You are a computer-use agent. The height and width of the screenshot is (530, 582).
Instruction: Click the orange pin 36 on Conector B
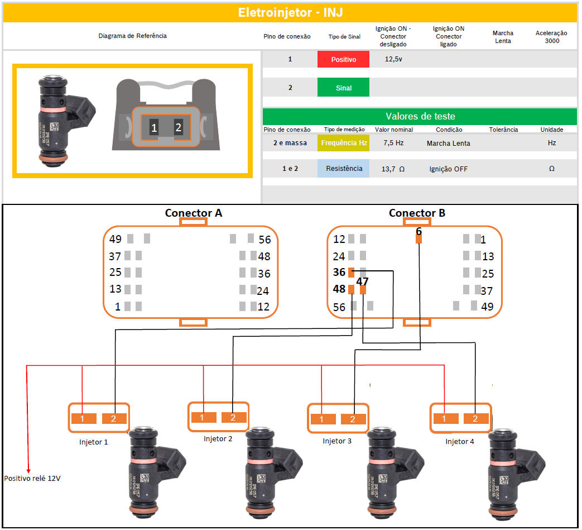coord(351,273)
